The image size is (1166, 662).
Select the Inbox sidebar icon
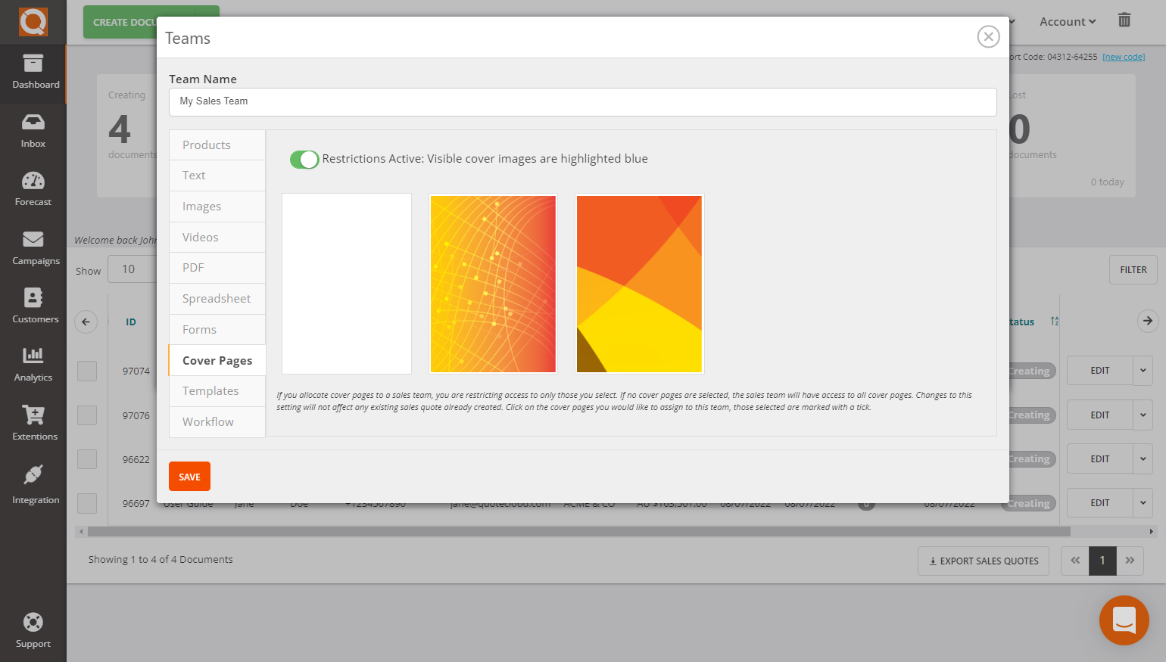click(x=33, y=130)
